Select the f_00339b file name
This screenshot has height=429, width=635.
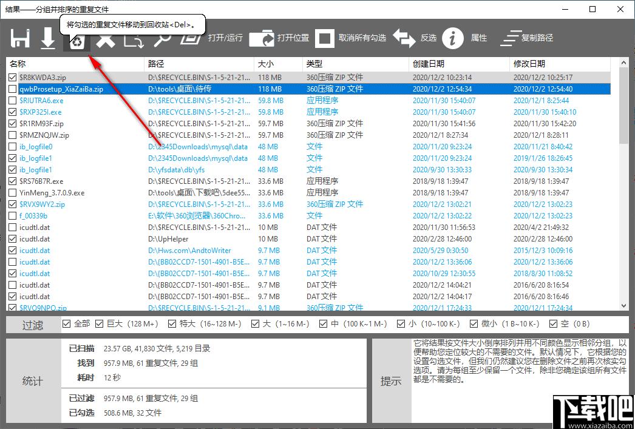click(x=33, y=216)
